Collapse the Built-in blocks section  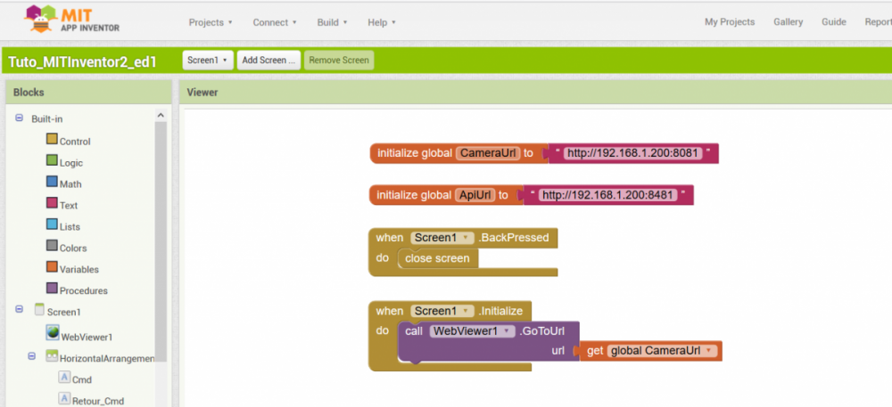coord(20,118)
